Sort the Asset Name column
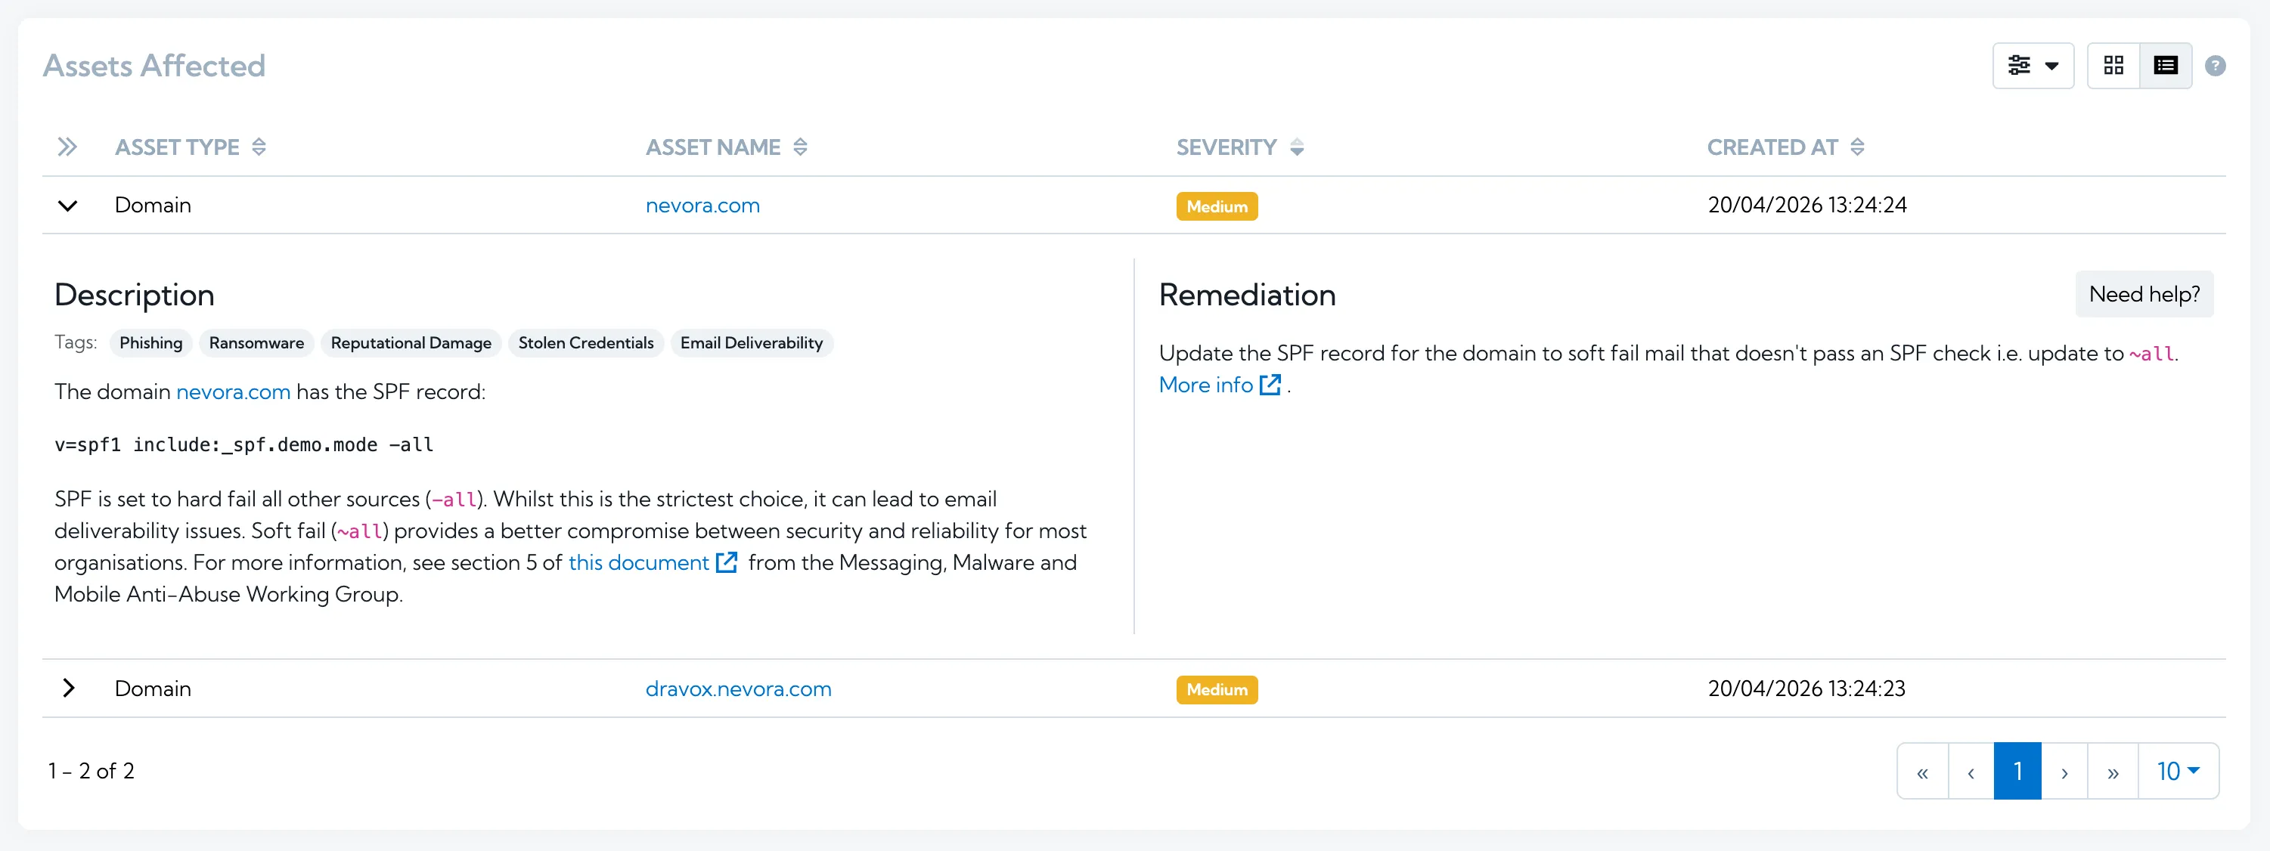 click(x=800, y=147)
